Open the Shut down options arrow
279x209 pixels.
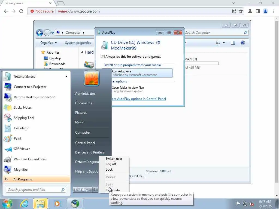(95, 190)
